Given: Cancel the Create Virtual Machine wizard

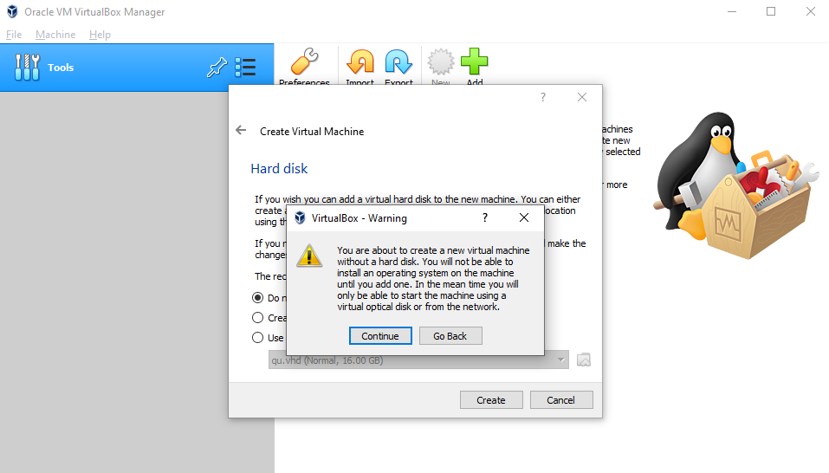Looking at the screenshot, I should [x=561, y=400].
